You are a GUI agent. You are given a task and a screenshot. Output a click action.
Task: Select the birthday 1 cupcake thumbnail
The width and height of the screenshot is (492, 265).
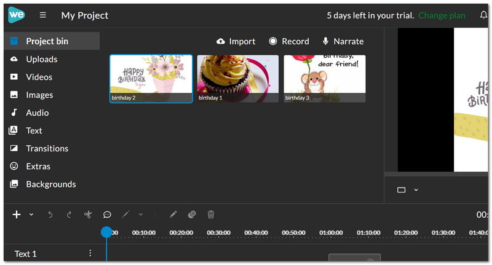[238, 79]
